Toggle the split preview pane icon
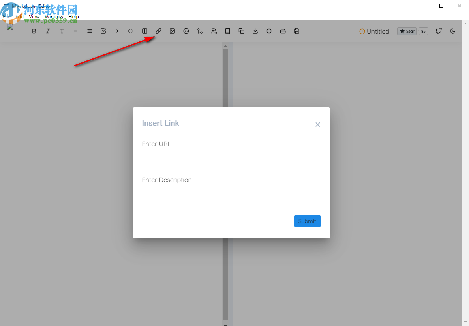 [x=144, y=31]
